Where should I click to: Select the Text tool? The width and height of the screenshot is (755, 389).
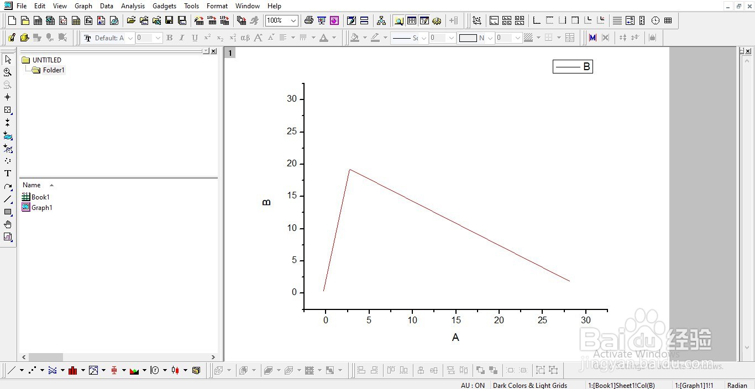[8, 174]
